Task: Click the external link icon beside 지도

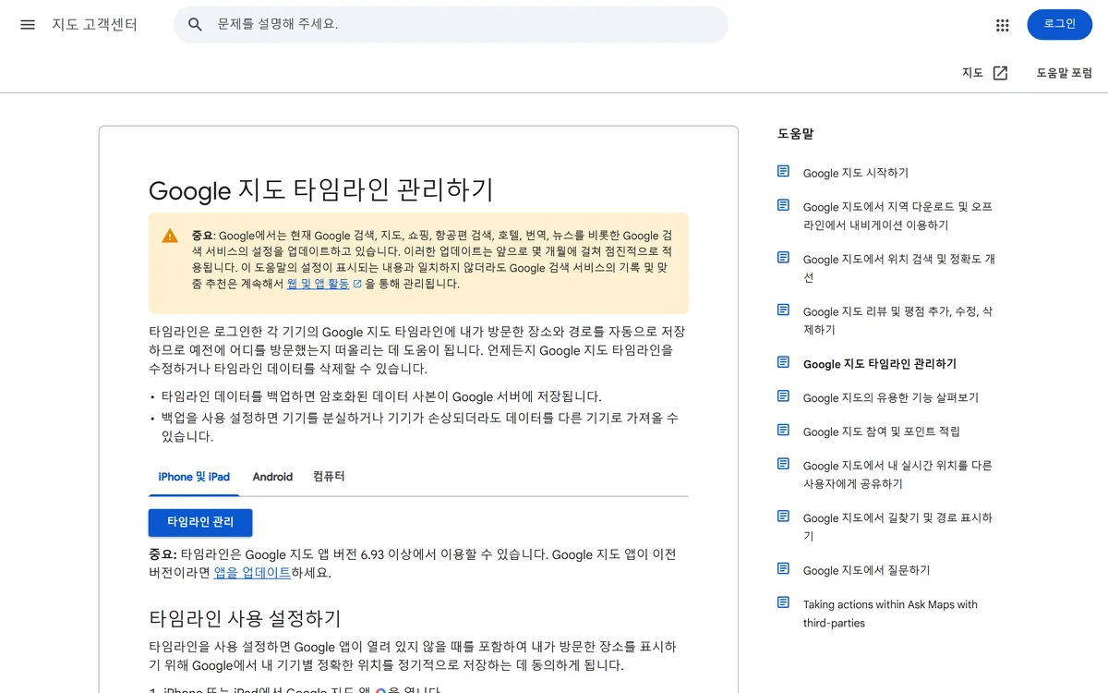Action: [1000, 73]
